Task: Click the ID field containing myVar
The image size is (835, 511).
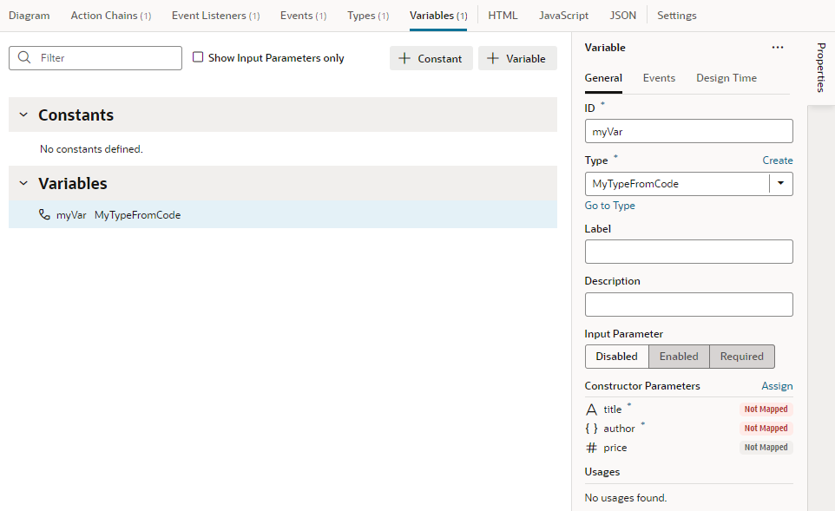Action: pyautogui.click(x=688, y=131)
